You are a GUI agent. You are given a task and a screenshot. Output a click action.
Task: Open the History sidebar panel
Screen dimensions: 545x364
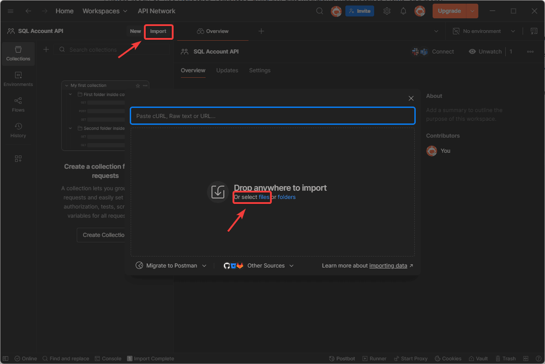(x=18, y=130)
